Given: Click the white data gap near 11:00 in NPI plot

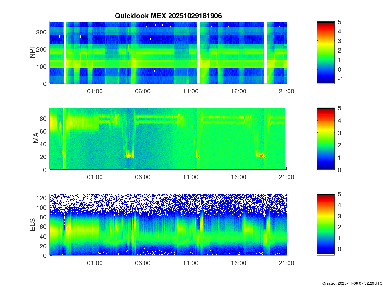Looking at the screenshot, I should point(199,53).
